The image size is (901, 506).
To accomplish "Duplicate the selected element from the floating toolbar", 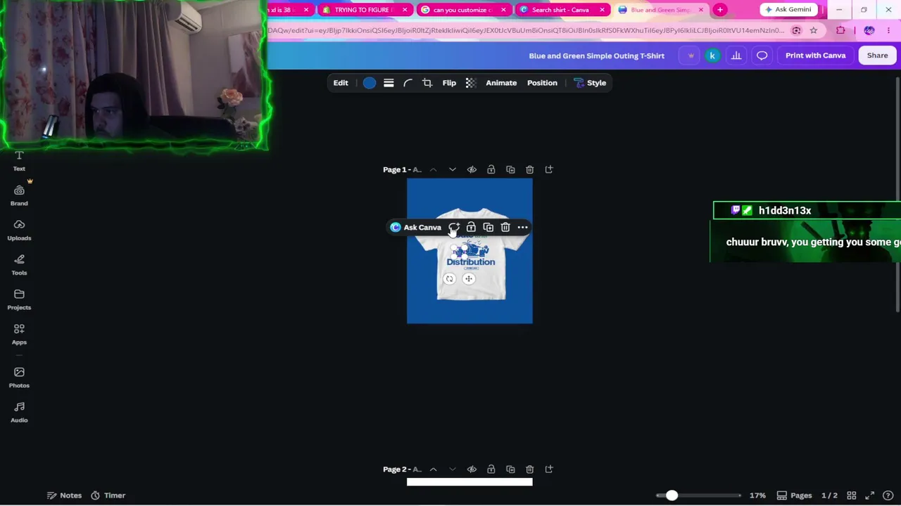I will tap(489, 228).
